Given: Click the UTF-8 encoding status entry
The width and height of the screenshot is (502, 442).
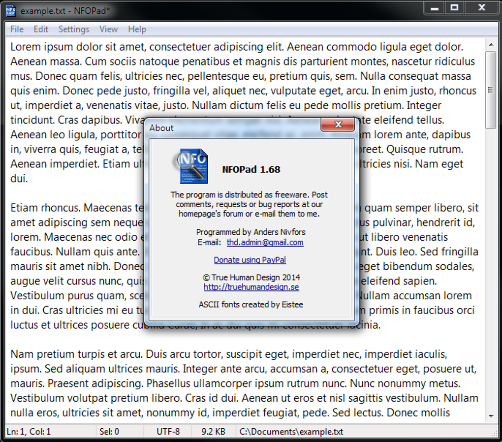Looking at the screenshot, I should [x=168, y=432].
